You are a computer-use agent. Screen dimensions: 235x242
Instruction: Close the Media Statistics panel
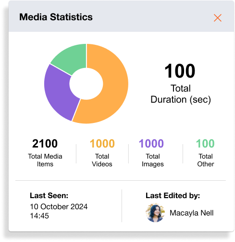point(218,18)
